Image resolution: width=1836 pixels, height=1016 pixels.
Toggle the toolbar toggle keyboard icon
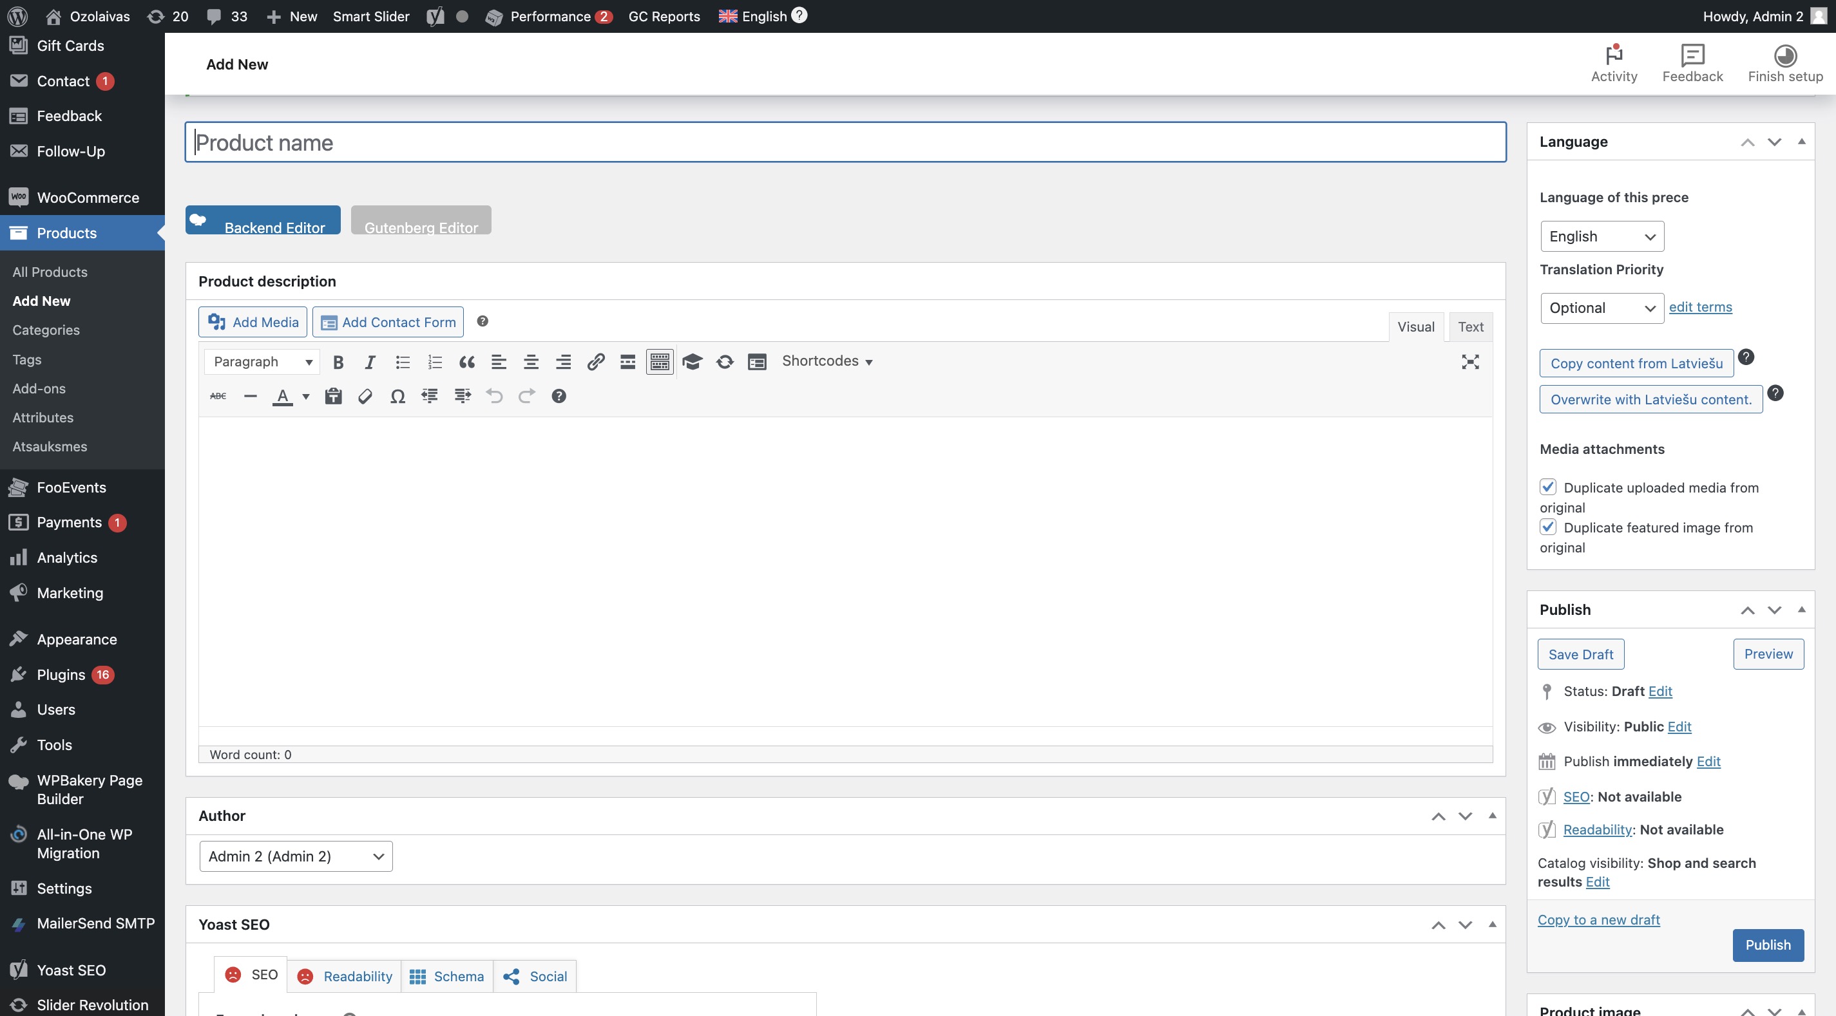[x=659, y=362]
